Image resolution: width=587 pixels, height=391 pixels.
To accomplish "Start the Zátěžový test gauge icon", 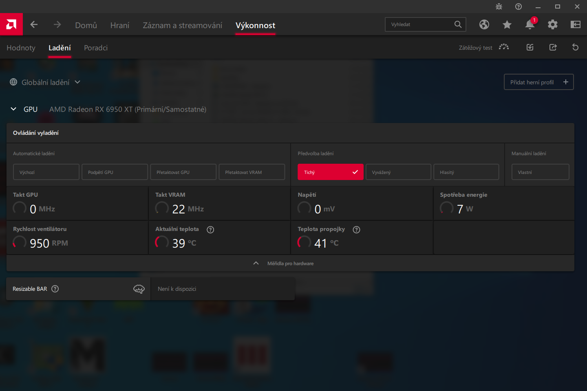I will (504, 47).
